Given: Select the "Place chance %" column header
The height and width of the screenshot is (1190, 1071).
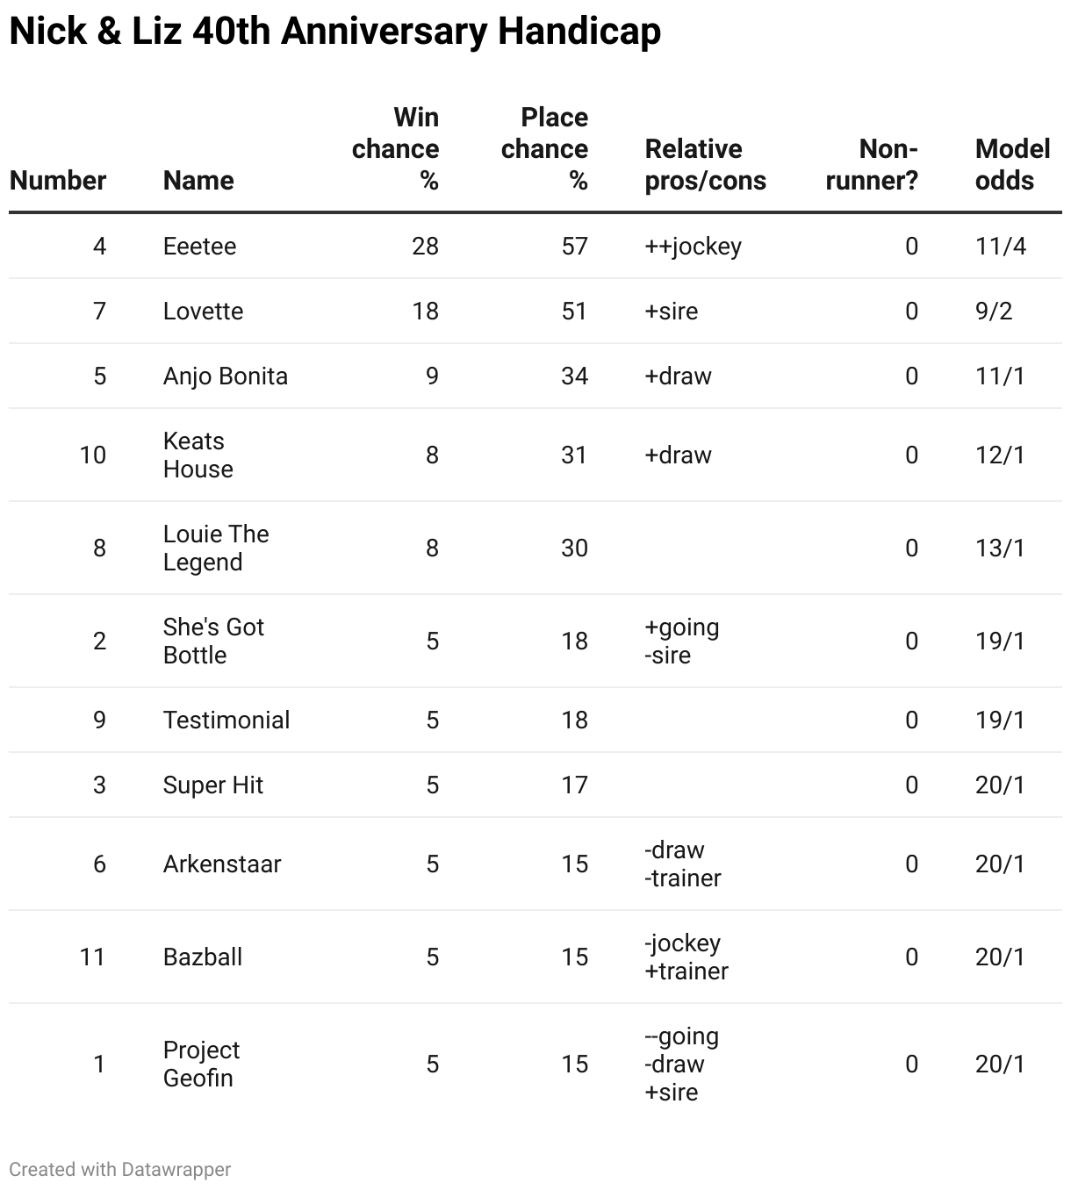Looking at the screenshot, I should [544, 148].
